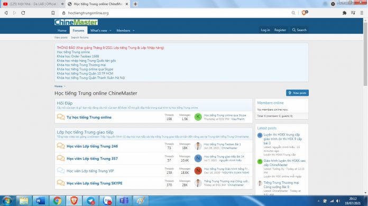The image size is (368, 206).
Task: Open the Brave Shields icon
Action: (305, 13)
